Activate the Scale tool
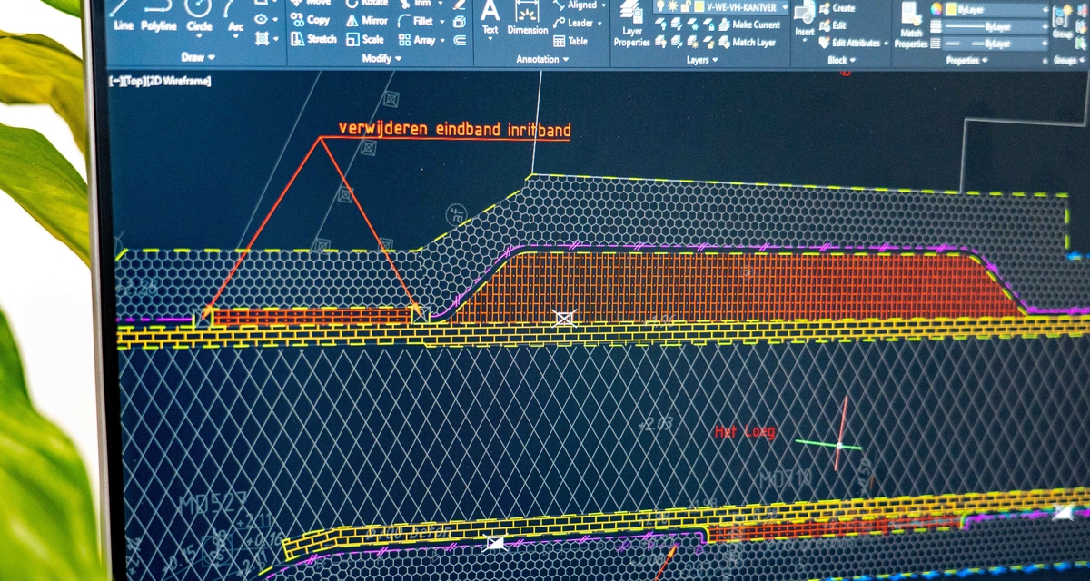 pos(365,39)
